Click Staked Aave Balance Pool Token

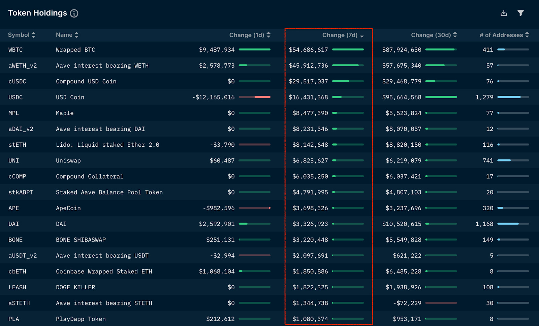(x=109, y=192)
